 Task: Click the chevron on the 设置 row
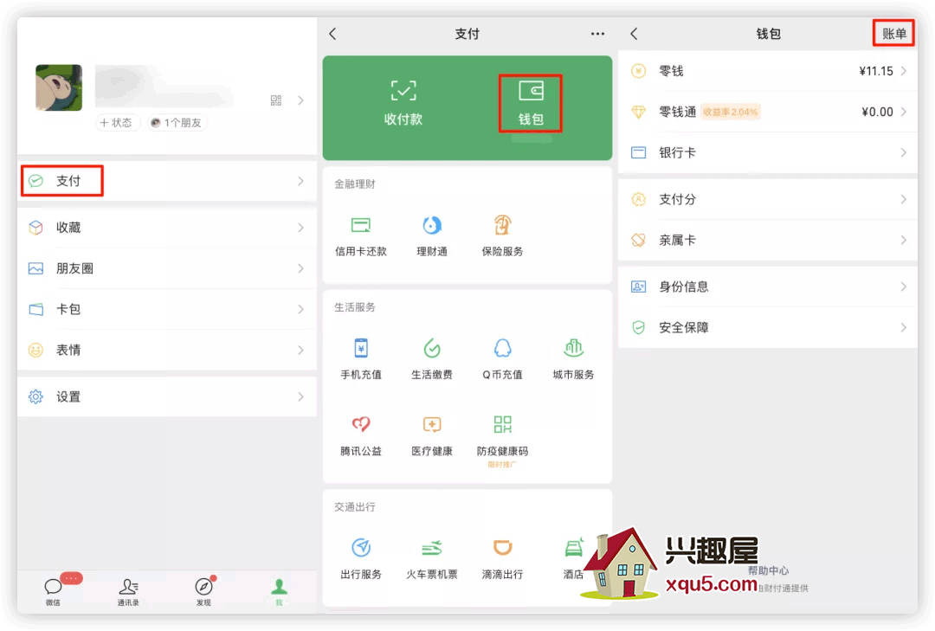click(300, 396)
